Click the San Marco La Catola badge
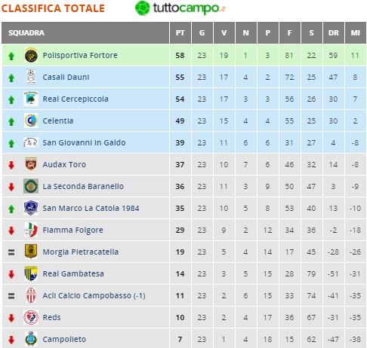 [31, 208]
